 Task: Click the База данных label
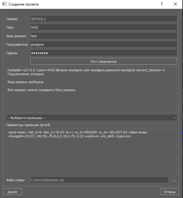(x=16, y=36)
